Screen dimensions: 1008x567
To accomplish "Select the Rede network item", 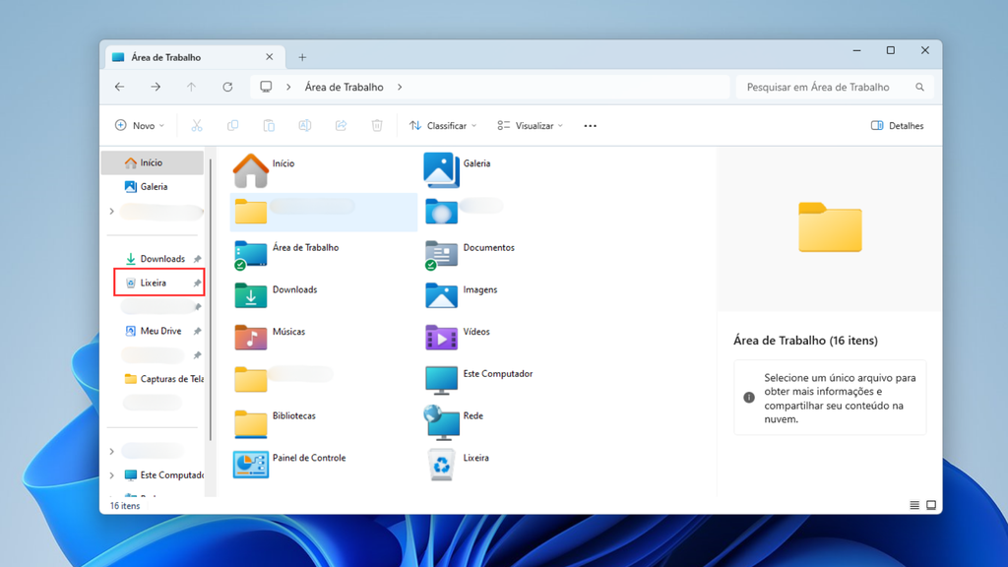I will coord(454,421).
